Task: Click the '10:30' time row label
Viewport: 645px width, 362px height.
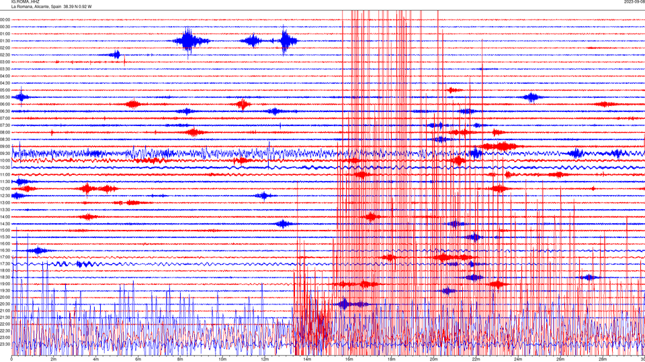Action: 5,168
